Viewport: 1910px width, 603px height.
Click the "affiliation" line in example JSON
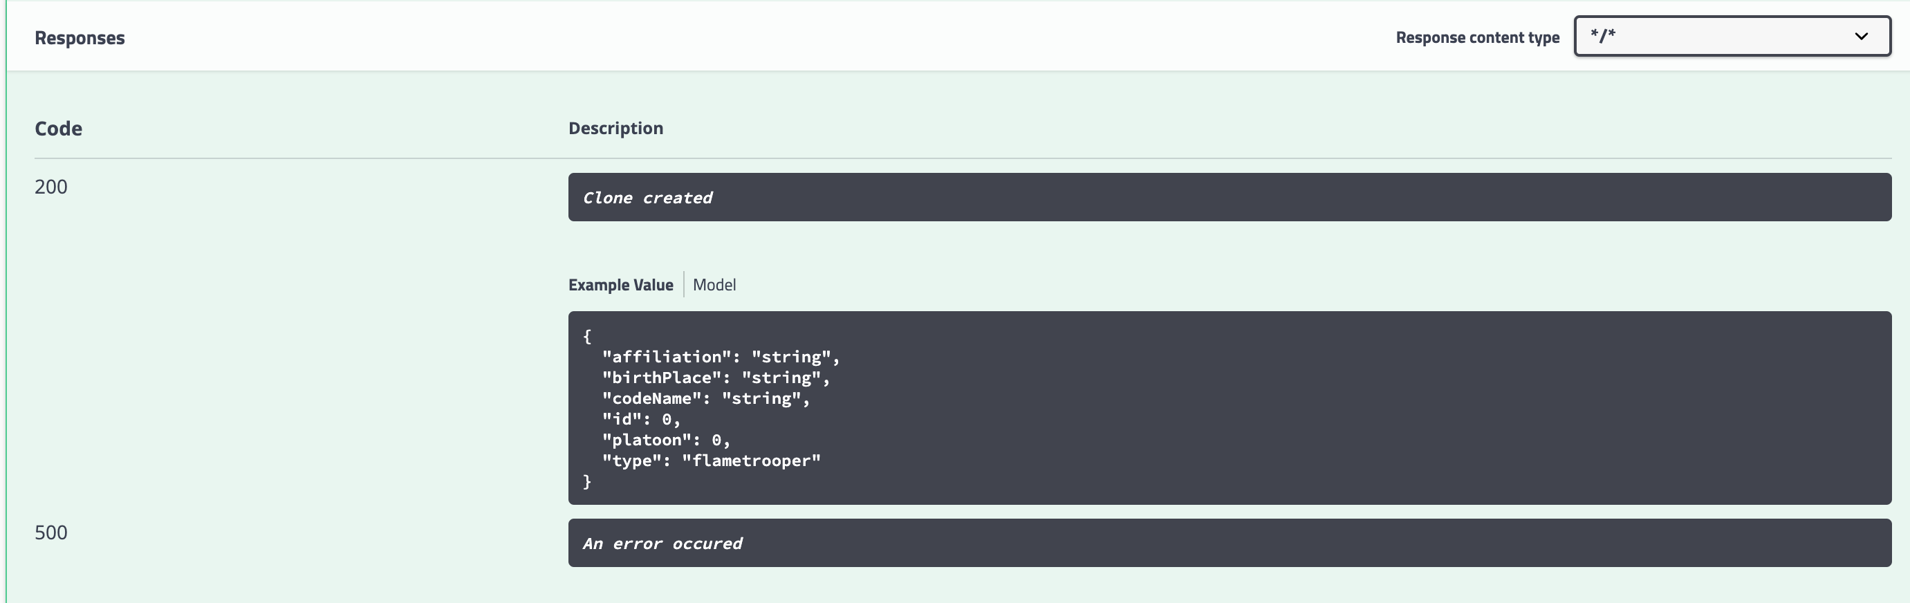pyautogui.click(x=721, y=357)
